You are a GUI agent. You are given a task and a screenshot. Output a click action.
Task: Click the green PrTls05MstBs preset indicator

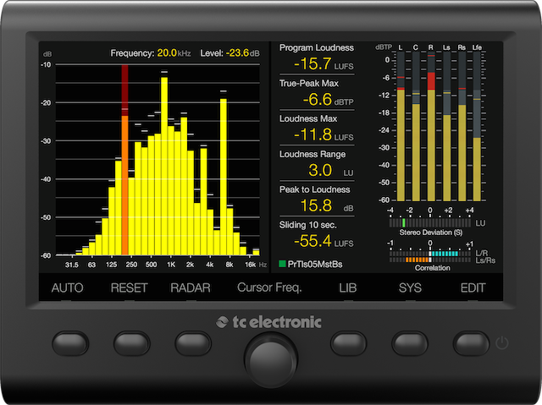[284, 264]
